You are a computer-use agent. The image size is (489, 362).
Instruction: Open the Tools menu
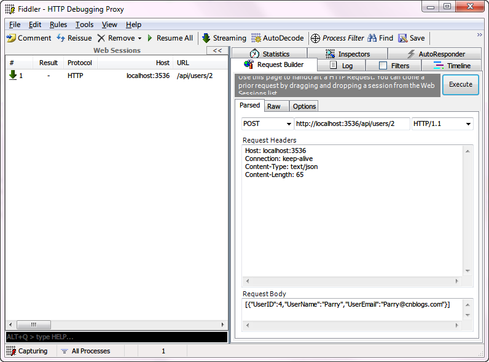(x=84, y=25)
